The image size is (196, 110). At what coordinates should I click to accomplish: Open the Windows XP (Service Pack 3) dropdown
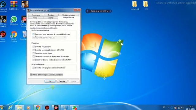[49, 38]
